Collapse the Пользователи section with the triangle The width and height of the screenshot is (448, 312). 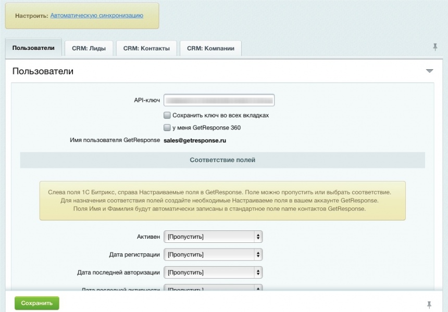click(429, 71)
